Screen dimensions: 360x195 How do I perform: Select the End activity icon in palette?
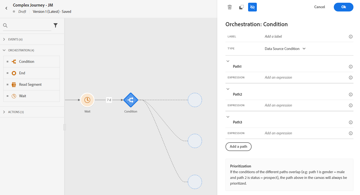click(x=14, y=73)
